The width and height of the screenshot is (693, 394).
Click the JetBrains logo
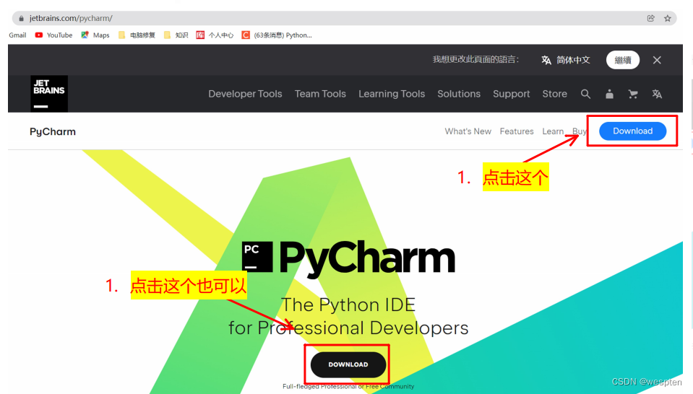coord(49,93)
